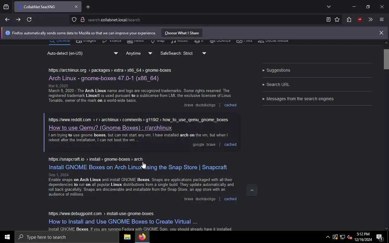
Task: Open the language Auto-detect dropdown
Action: pos(82,53)
